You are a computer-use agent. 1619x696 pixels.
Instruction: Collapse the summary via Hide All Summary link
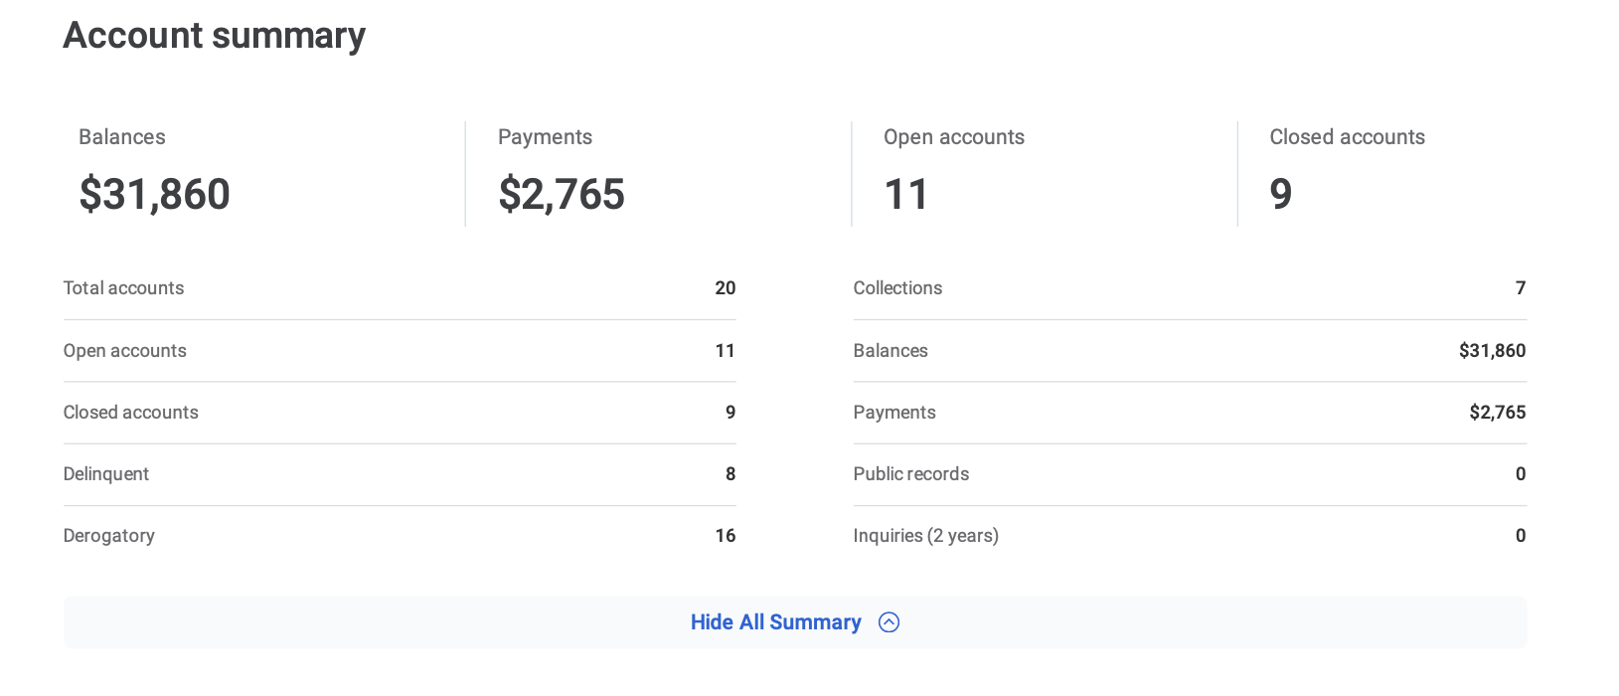tap(775, 622)
